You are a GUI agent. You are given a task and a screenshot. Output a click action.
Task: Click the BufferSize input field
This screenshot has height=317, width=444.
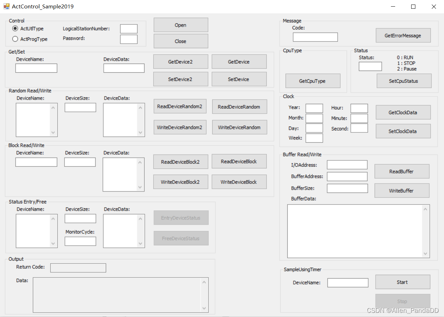tap(347, 188)
